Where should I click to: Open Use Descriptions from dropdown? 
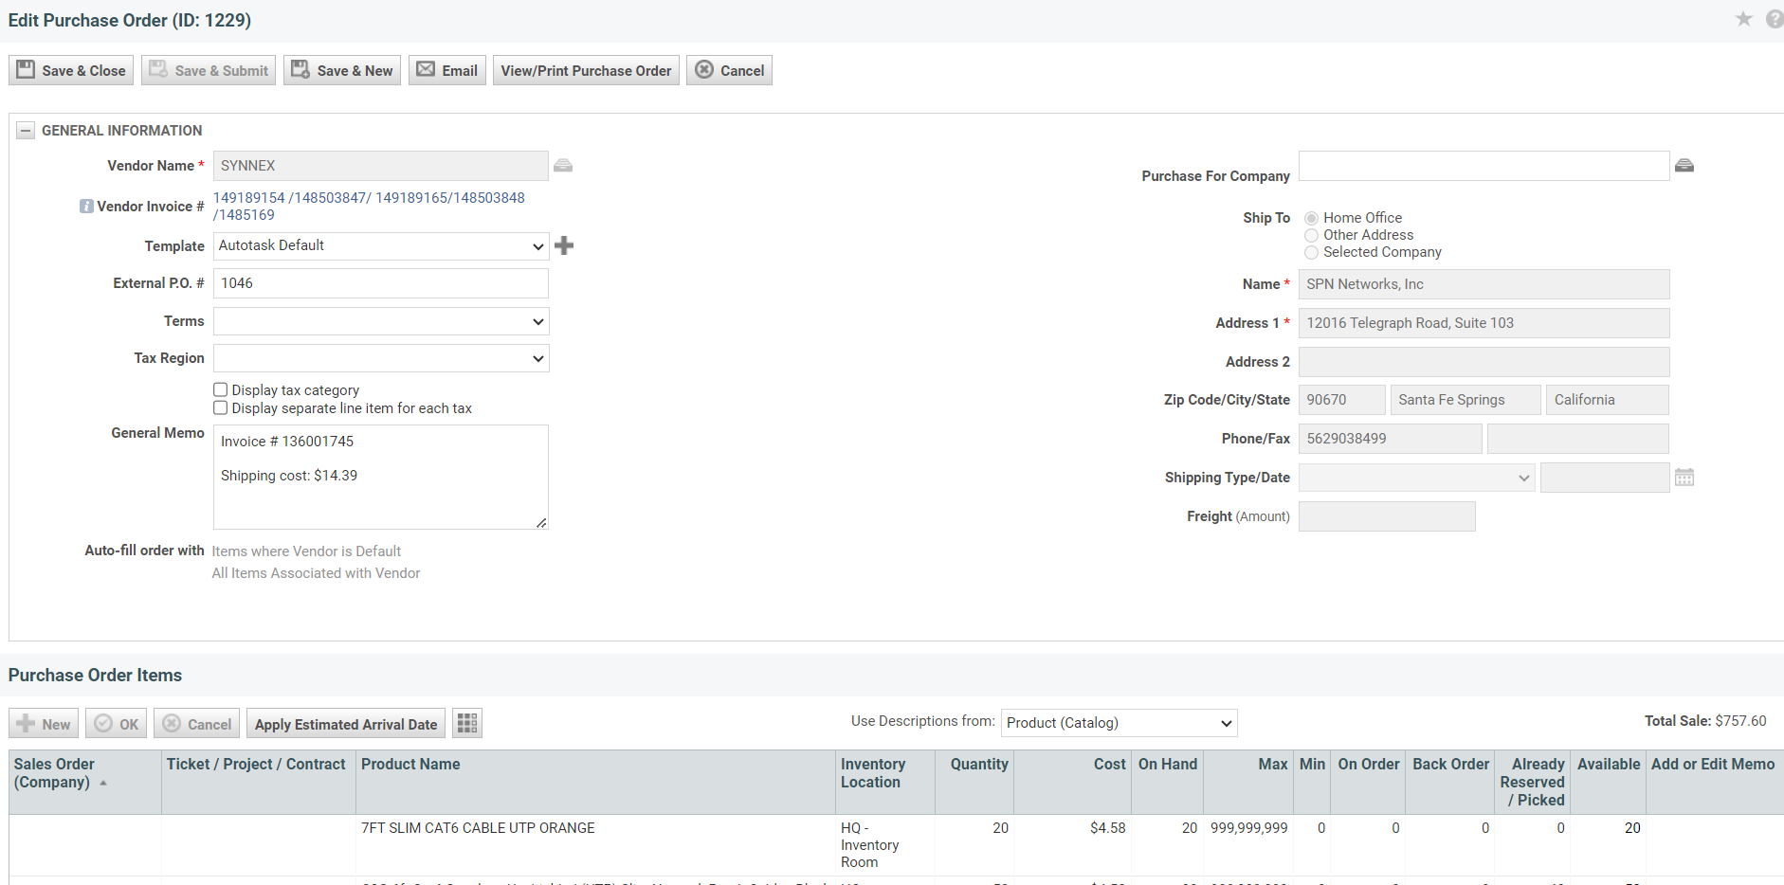pyautogui.click(x=1120, y=723)
